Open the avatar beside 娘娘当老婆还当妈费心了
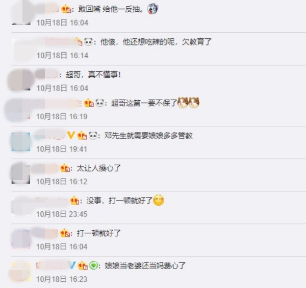Screen dimensions: 306x288 21,272
